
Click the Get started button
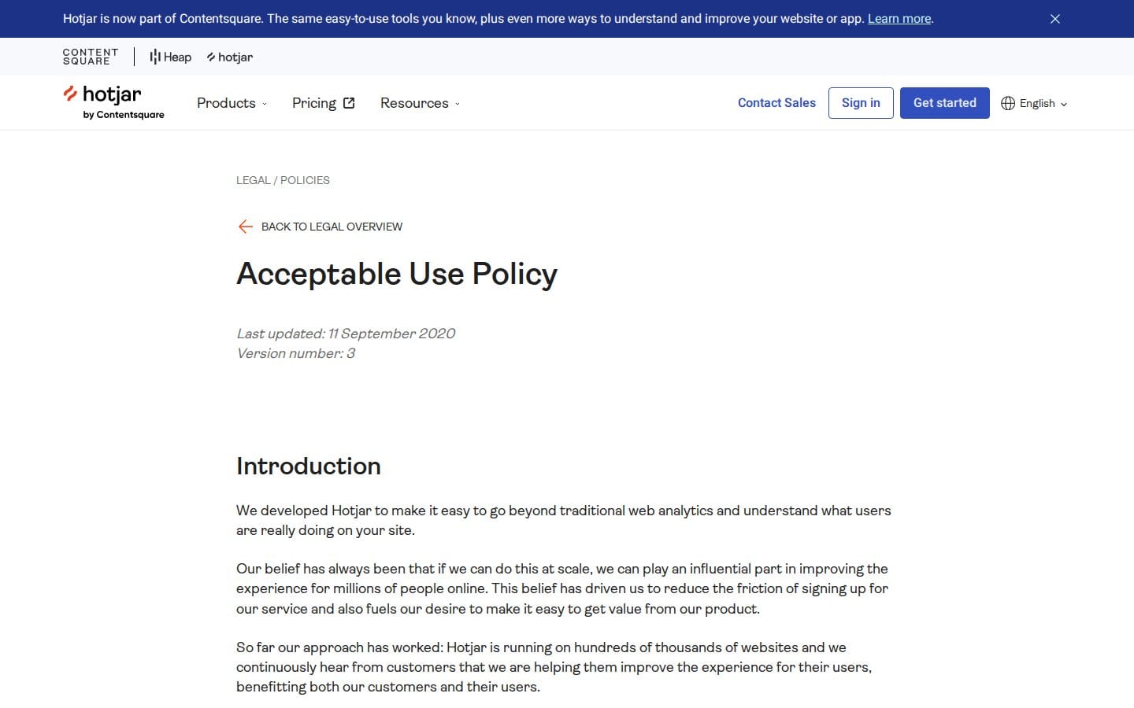[945, 103]
